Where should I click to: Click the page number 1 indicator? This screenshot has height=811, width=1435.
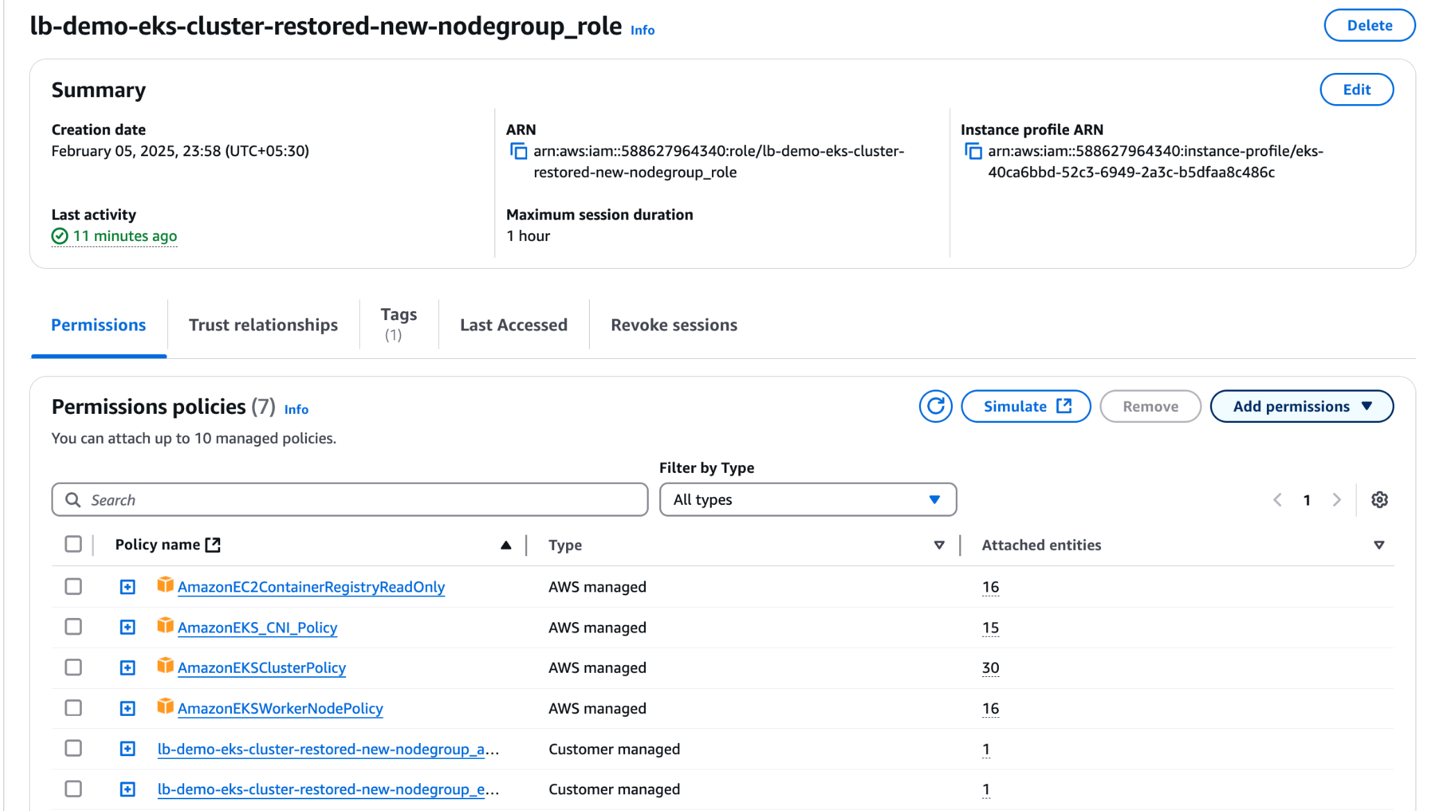point(1307,500)
